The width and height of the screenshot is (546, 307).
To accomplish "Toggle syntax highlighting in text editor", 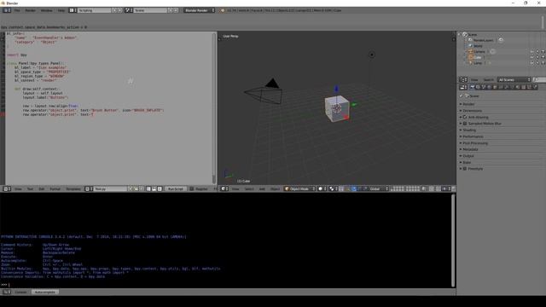I will pyautogui.click(x=160, y=189).
